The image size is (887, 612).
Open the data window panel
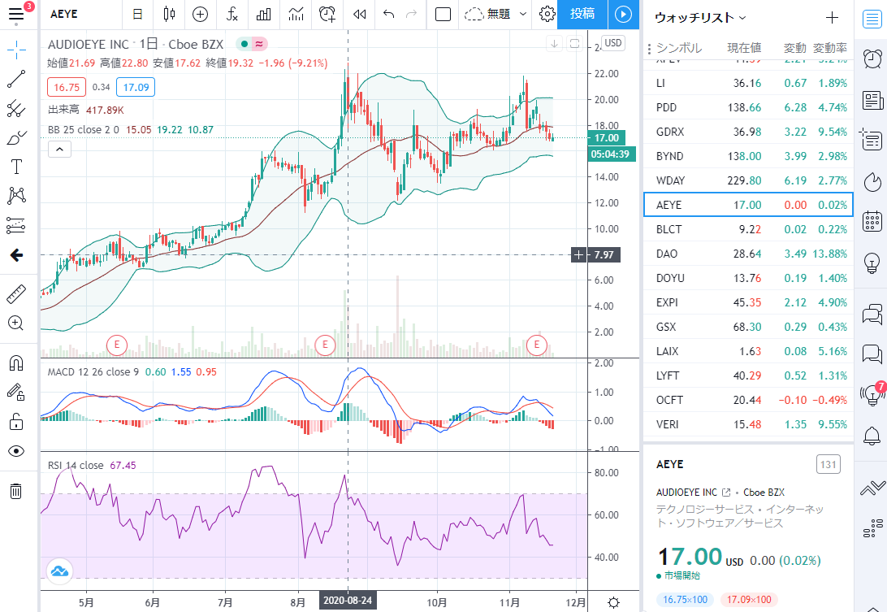click(x=872, y=139)
